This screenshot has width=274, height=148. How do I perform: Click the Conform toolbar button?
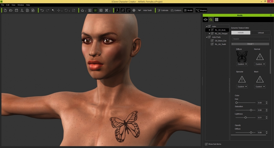[x=176, y=10]
